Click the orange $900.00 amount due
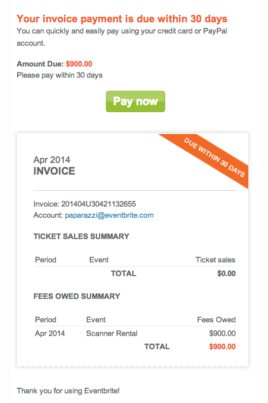The width and height of the screenshot is (268, 403). point(79,64)
